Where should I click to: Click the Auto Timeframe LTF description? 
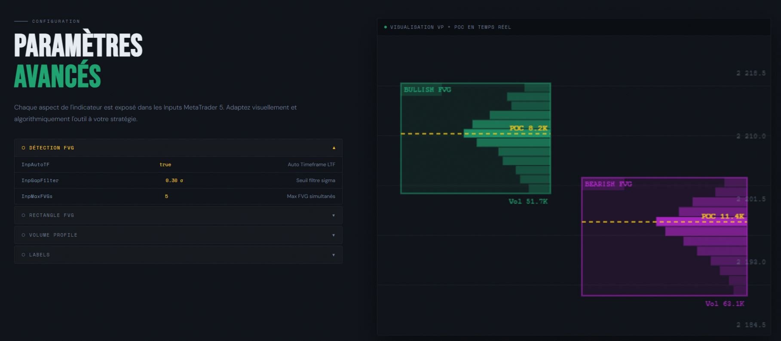pyautogui.click(x=311, y=164)
